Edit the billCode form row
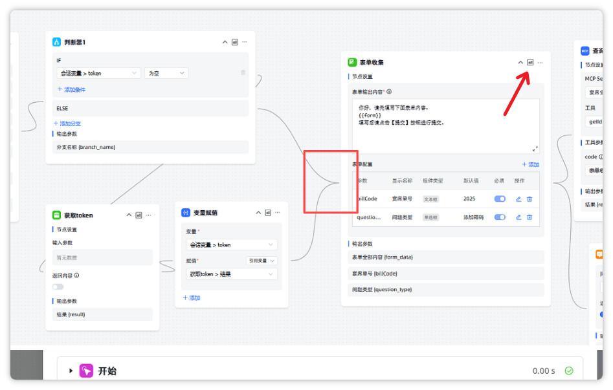This screenshot has width=613, height=390. (518, 199)
